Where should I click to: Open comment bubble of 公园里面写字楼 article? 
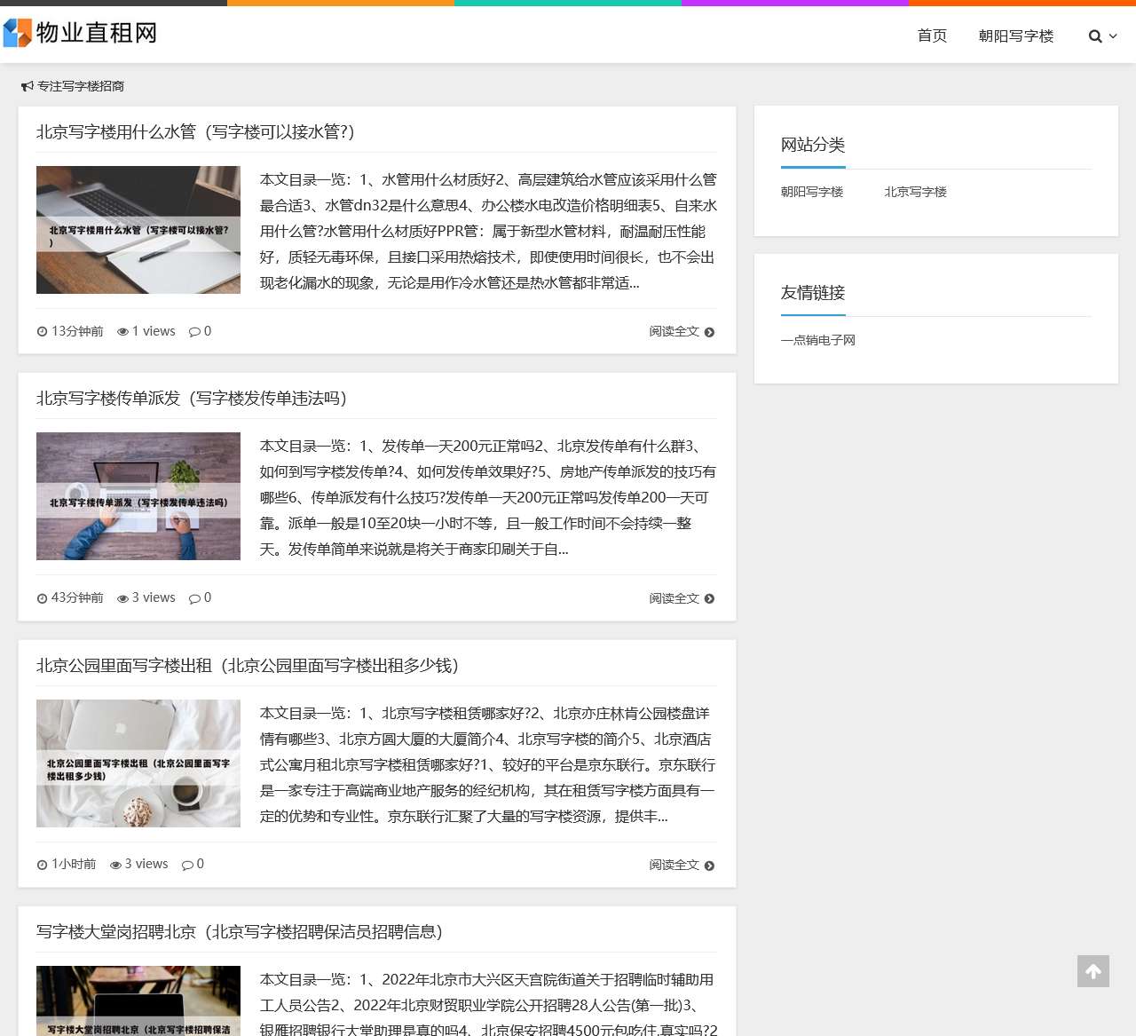click(x=187, y=865)
